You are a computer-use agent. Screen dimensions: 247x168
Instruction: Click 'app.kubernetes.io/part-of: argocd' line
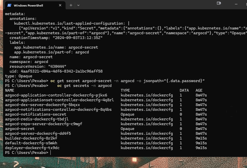(51, 52)
